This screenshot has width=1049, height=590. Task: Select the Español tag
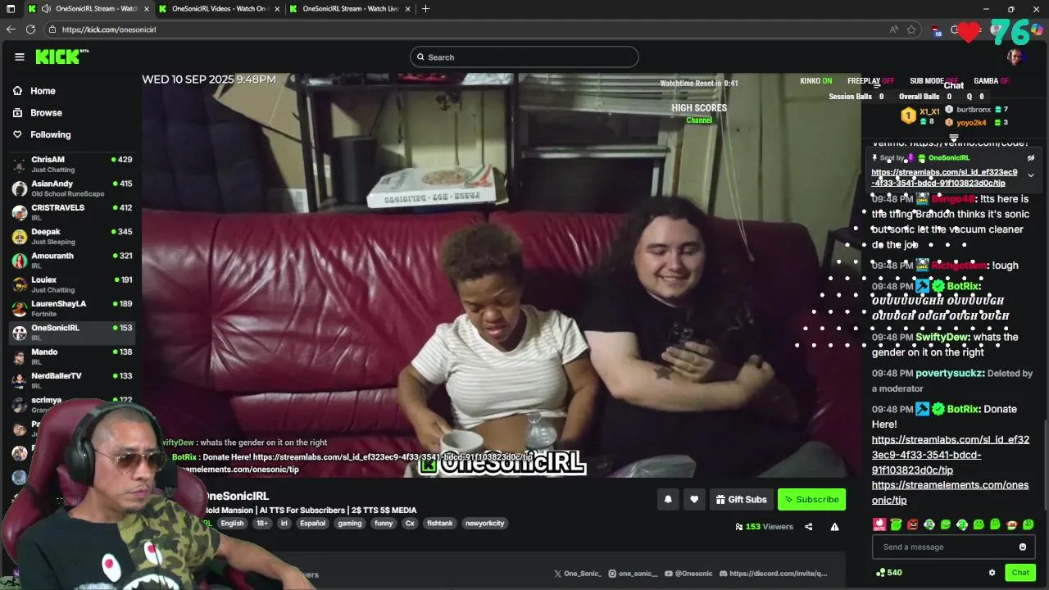tap(312, 523)
